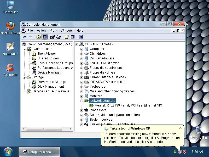Click Scan for hardware changes icon

(81, 37)
